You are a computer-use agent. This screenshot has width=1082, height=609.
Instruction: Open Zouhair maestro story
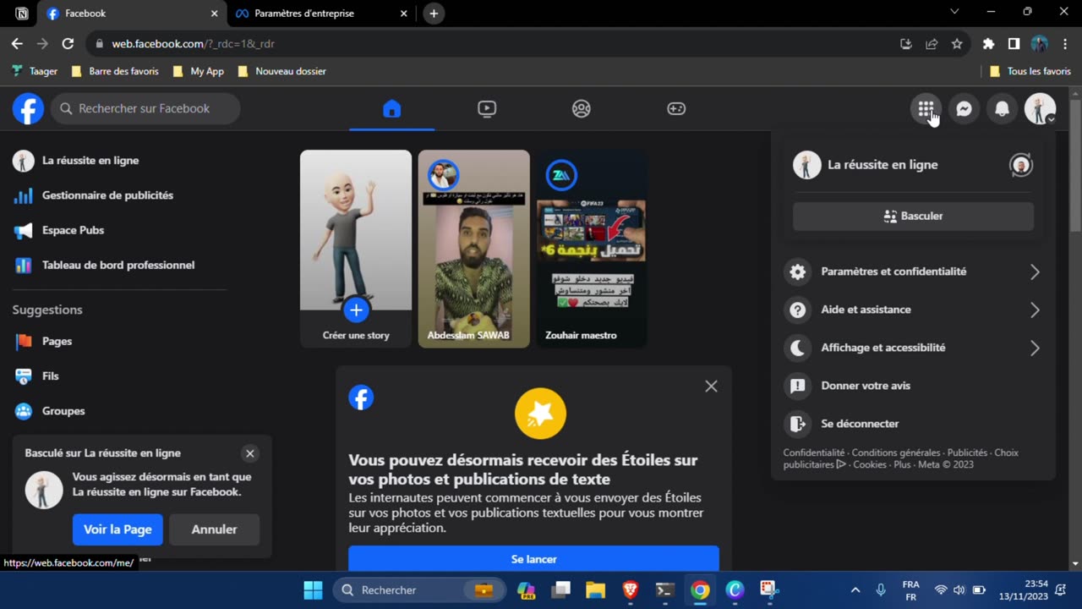pyautogui.click(x=592, y=249)
